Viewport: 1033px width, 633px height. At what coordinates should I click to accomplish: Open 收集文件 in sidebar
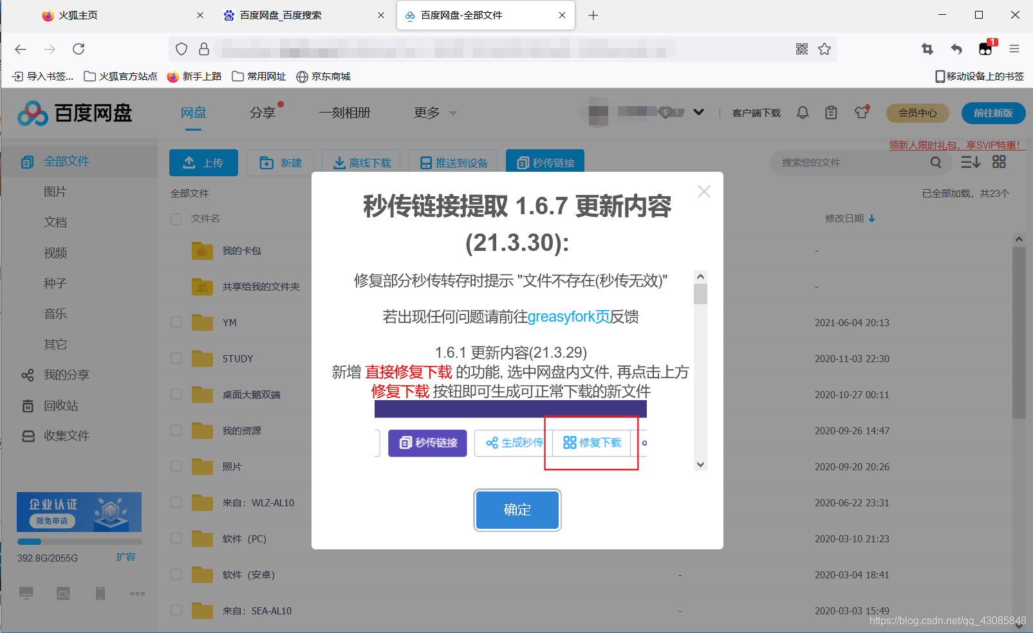(66, 436)
